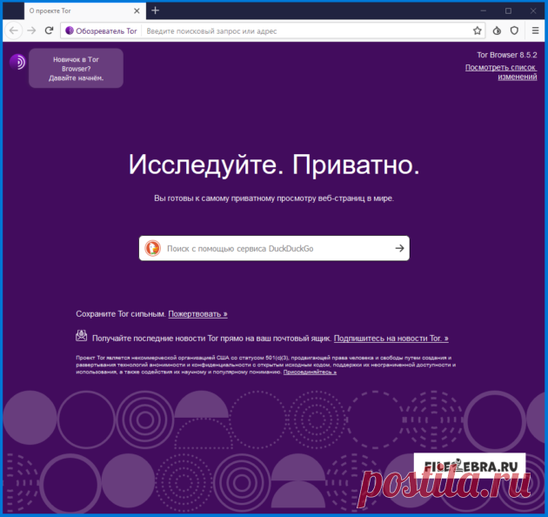Open the Новичок в Tor Browser onboarding bubble

[x=76, y=68]
